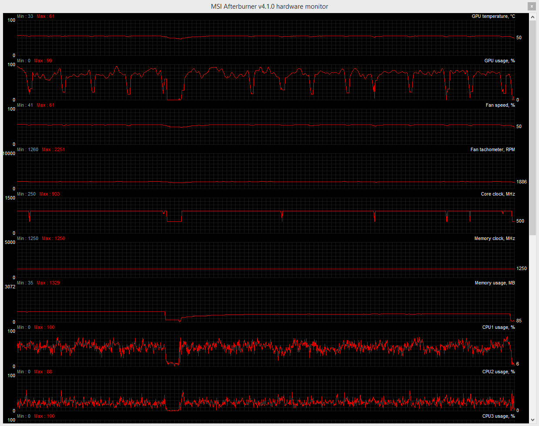Click the Fan speed graph label

click(500, 105)
